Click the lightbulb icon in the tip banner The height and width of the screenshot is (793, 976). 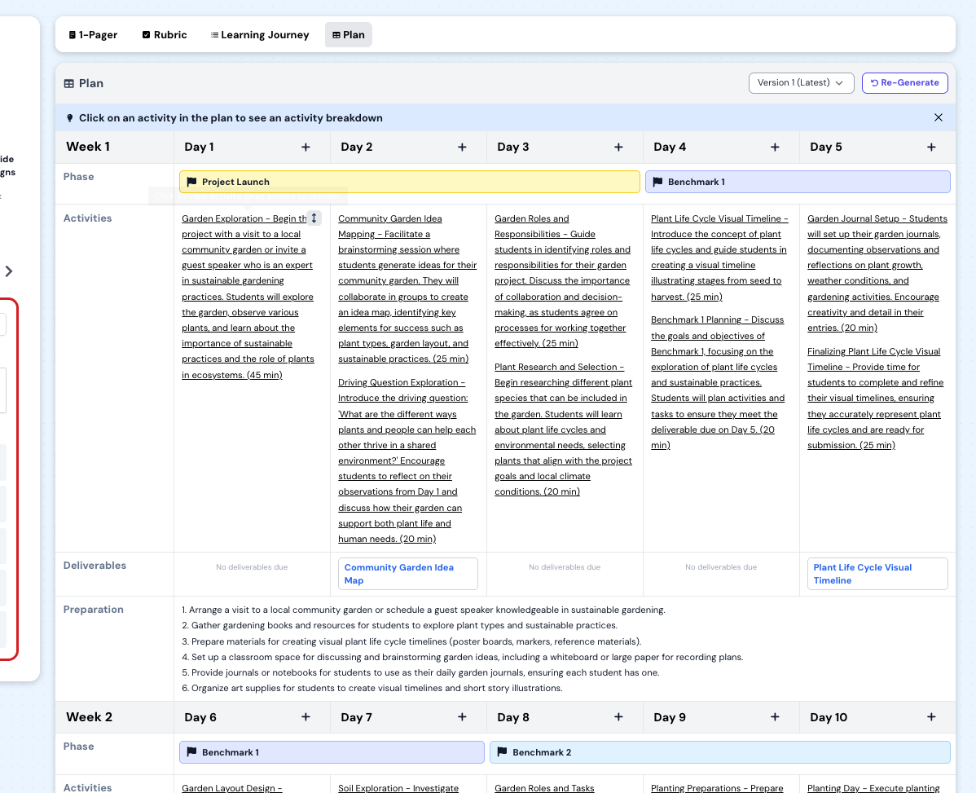coord(69,117)
